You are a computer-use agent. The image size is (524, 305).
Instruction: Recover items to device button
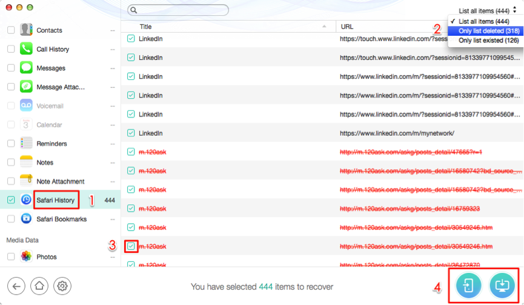(x=468, y=286)
